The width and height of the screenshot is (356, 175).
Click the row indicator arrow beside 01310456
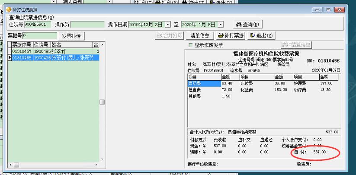point(10,58)
